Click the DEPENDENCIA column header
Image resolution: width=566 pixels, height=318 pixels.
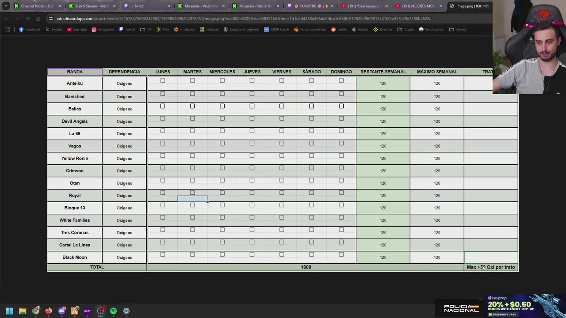[x=124, y=72]
